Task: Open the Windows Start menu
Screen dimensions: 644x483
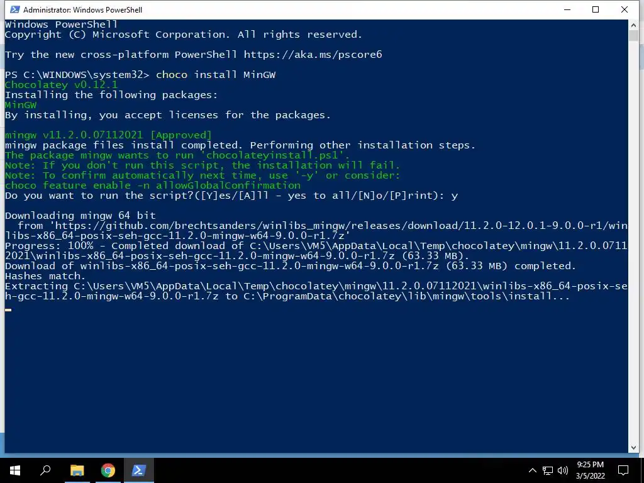Action: 15,470
